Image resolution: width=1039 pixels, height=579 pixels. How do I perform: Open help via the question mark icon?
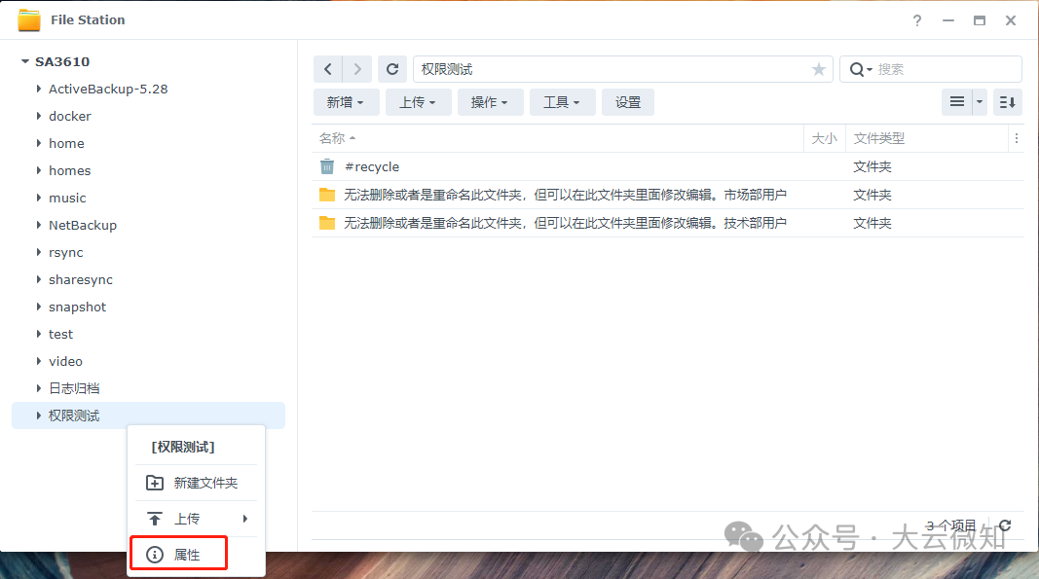point(916,20)
